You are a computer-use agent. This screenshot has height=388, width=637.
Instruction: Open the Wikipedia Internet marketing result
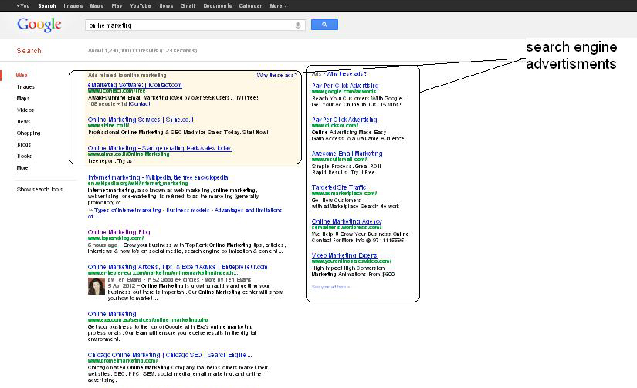(158, 177)
